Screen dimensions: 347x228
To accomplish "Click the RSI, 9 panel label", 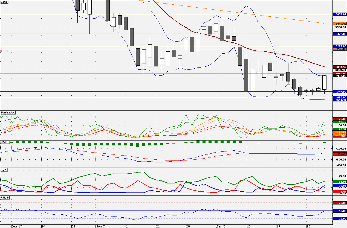I will 5,197.
